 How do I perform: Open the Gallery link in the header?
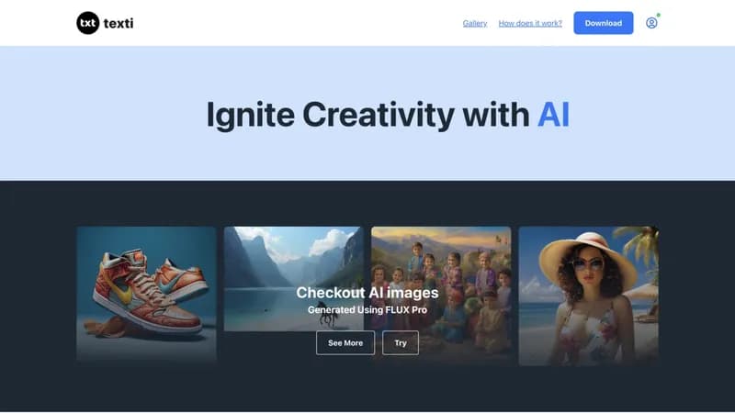coord(475,23)
